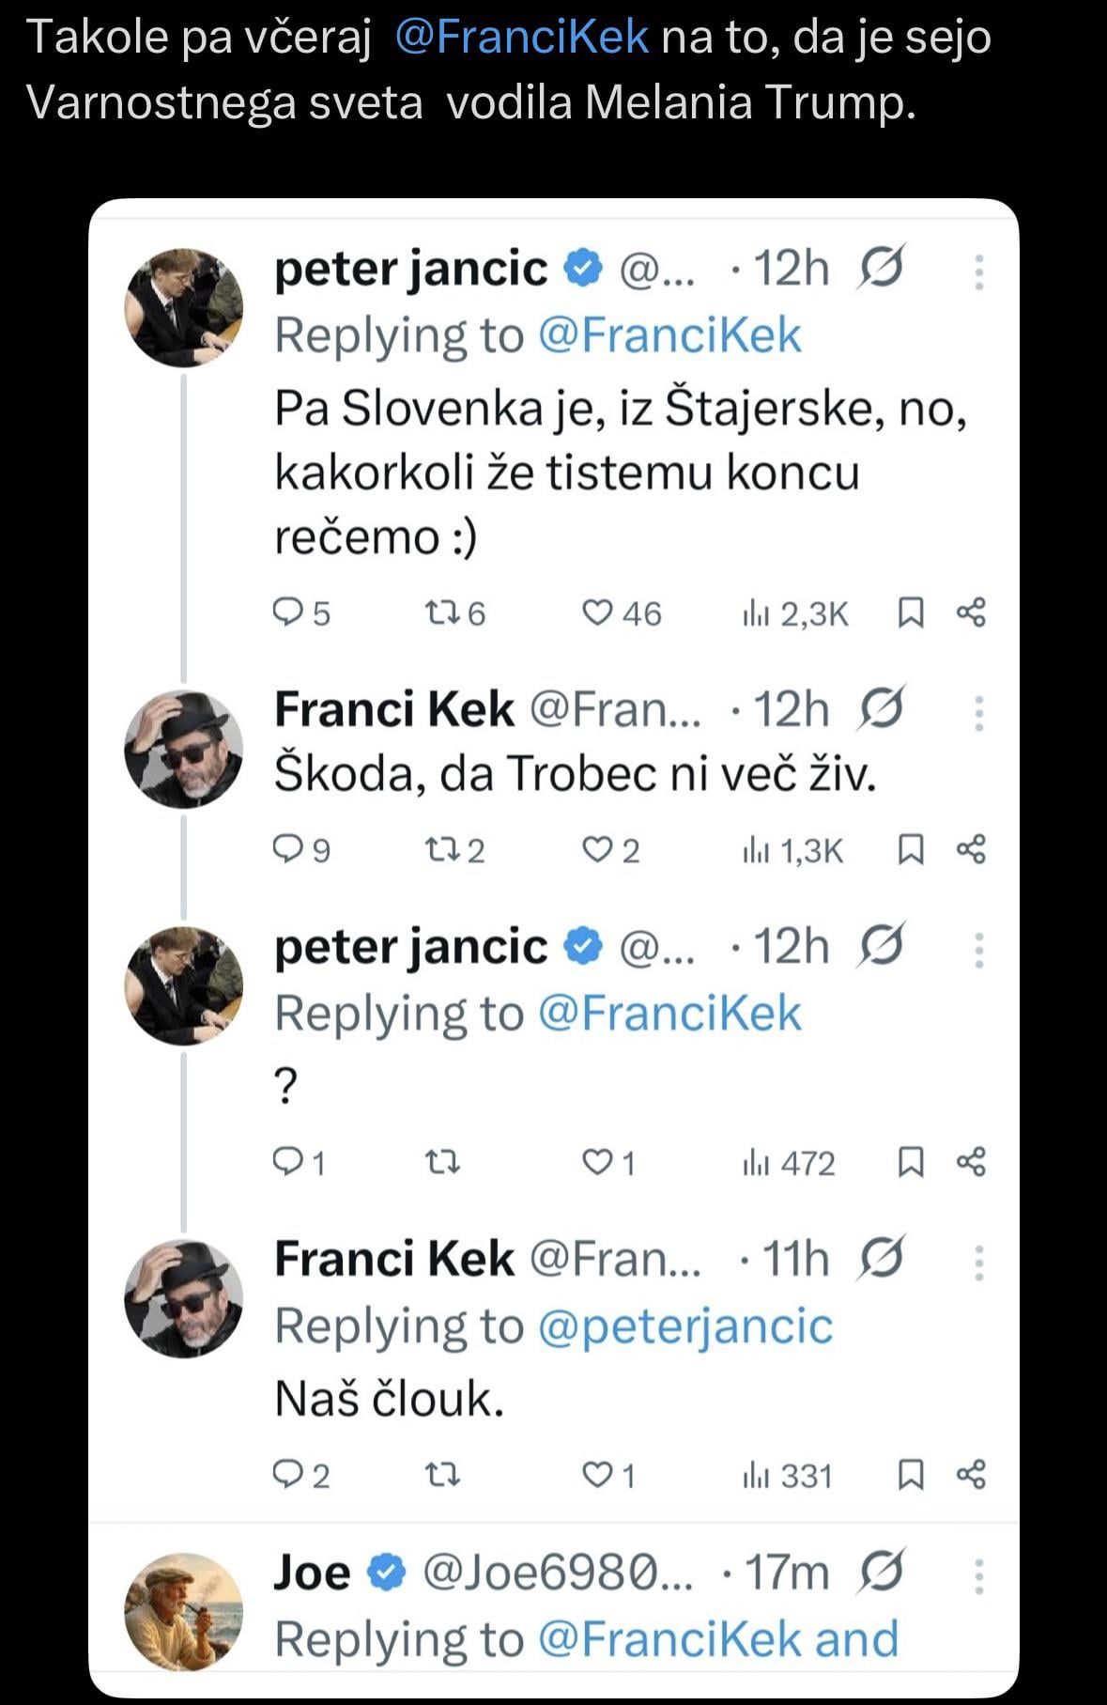Retweet the reply with 6 reposts
This screenshot has width=1107, height=1705.
coord(441,613)
